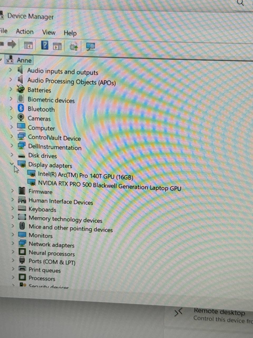
Task: Expand the Batteries node chevron
Action: point(11,89)
